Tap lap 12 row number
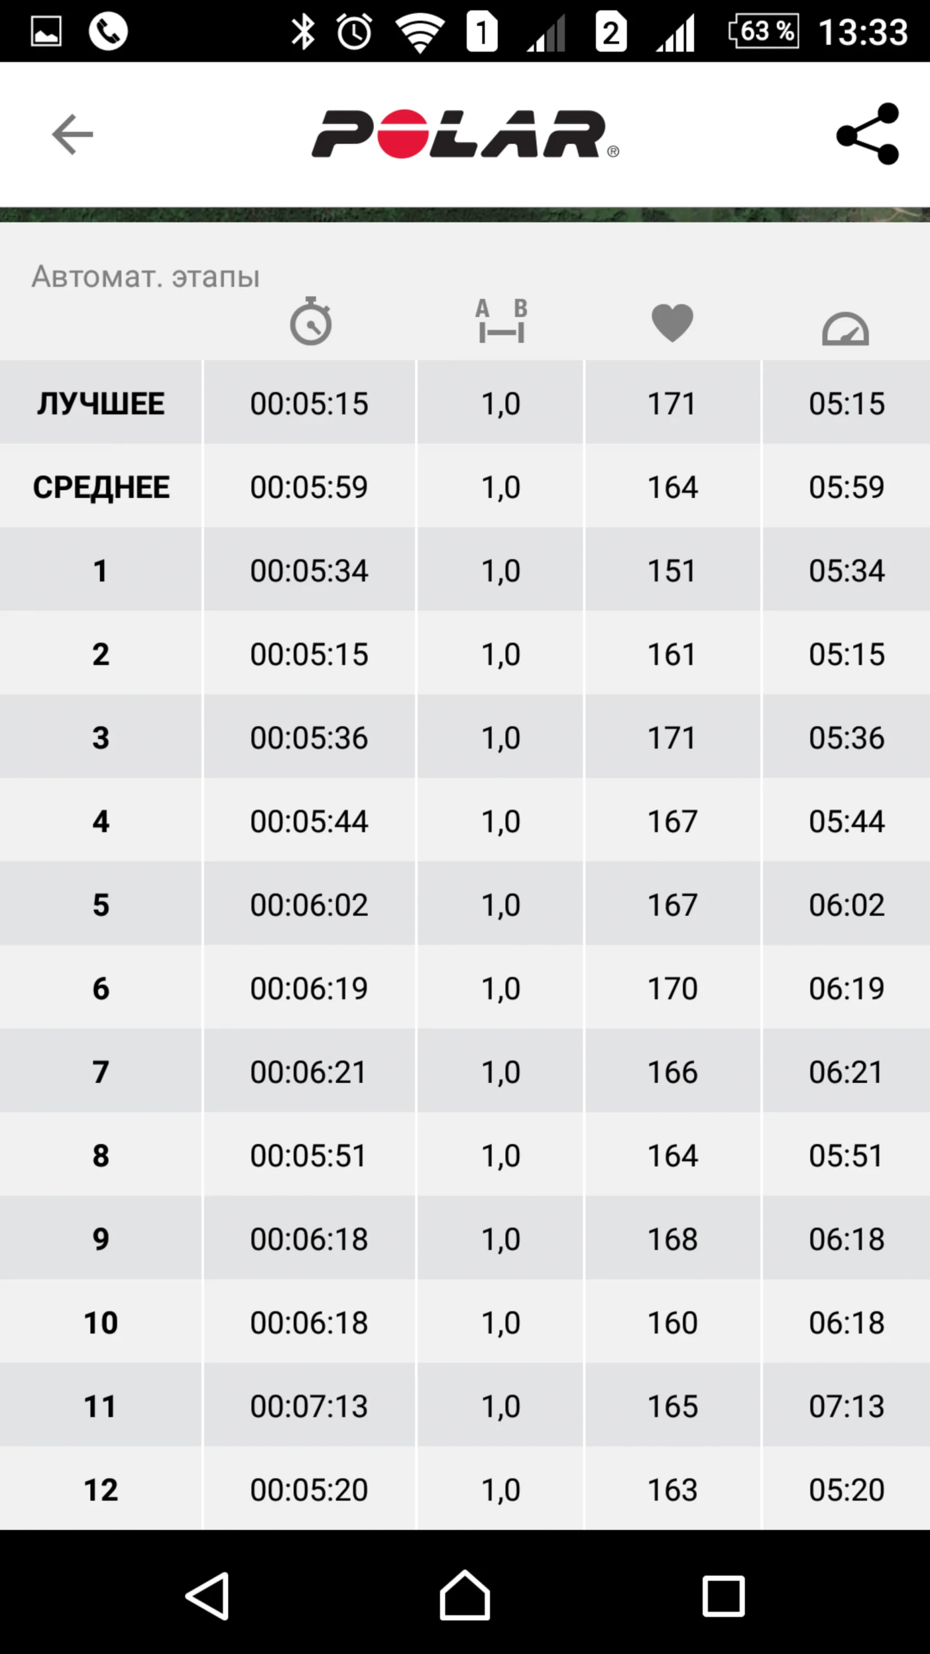This screenshot has width=930, height=1654. pos(101,1489)
